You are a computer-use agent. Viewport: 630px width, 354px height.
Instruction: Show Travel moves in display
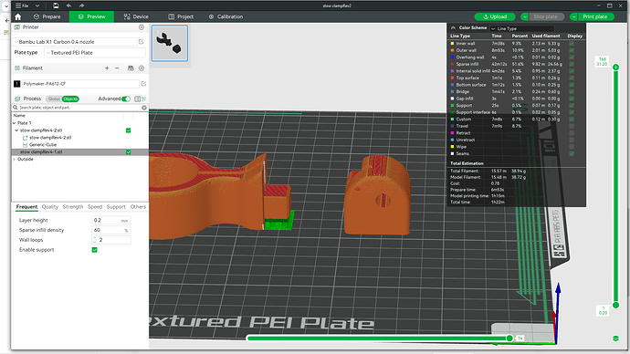click(x=572, y=126)
